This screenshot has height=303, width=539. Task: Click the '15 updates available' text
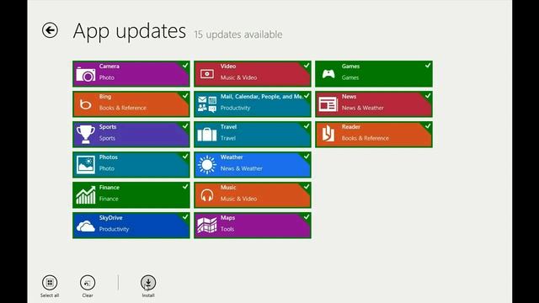pos(238,35)
